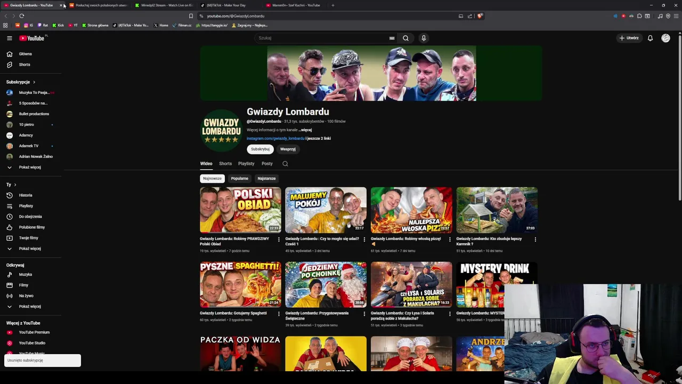Open the Kick bookmark in bookmarks bar
Screen dimensions: 682x384
coord(58,25)
